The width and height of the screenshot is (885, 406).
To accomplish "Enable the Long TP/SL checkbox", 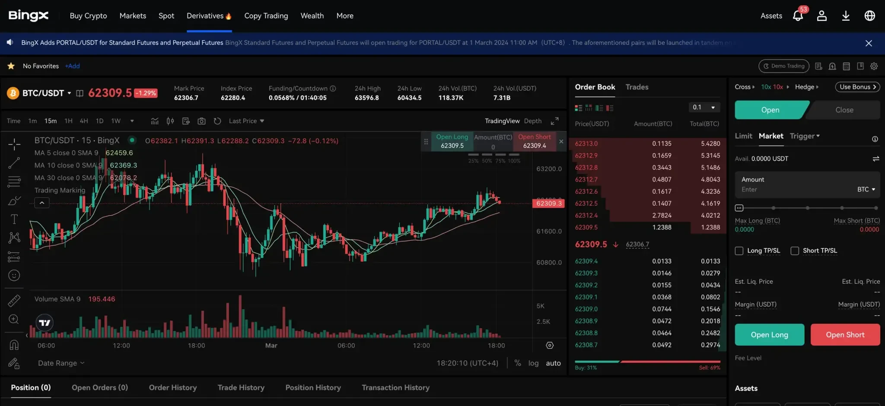I will pyautogui.click(x=739, y=251).
